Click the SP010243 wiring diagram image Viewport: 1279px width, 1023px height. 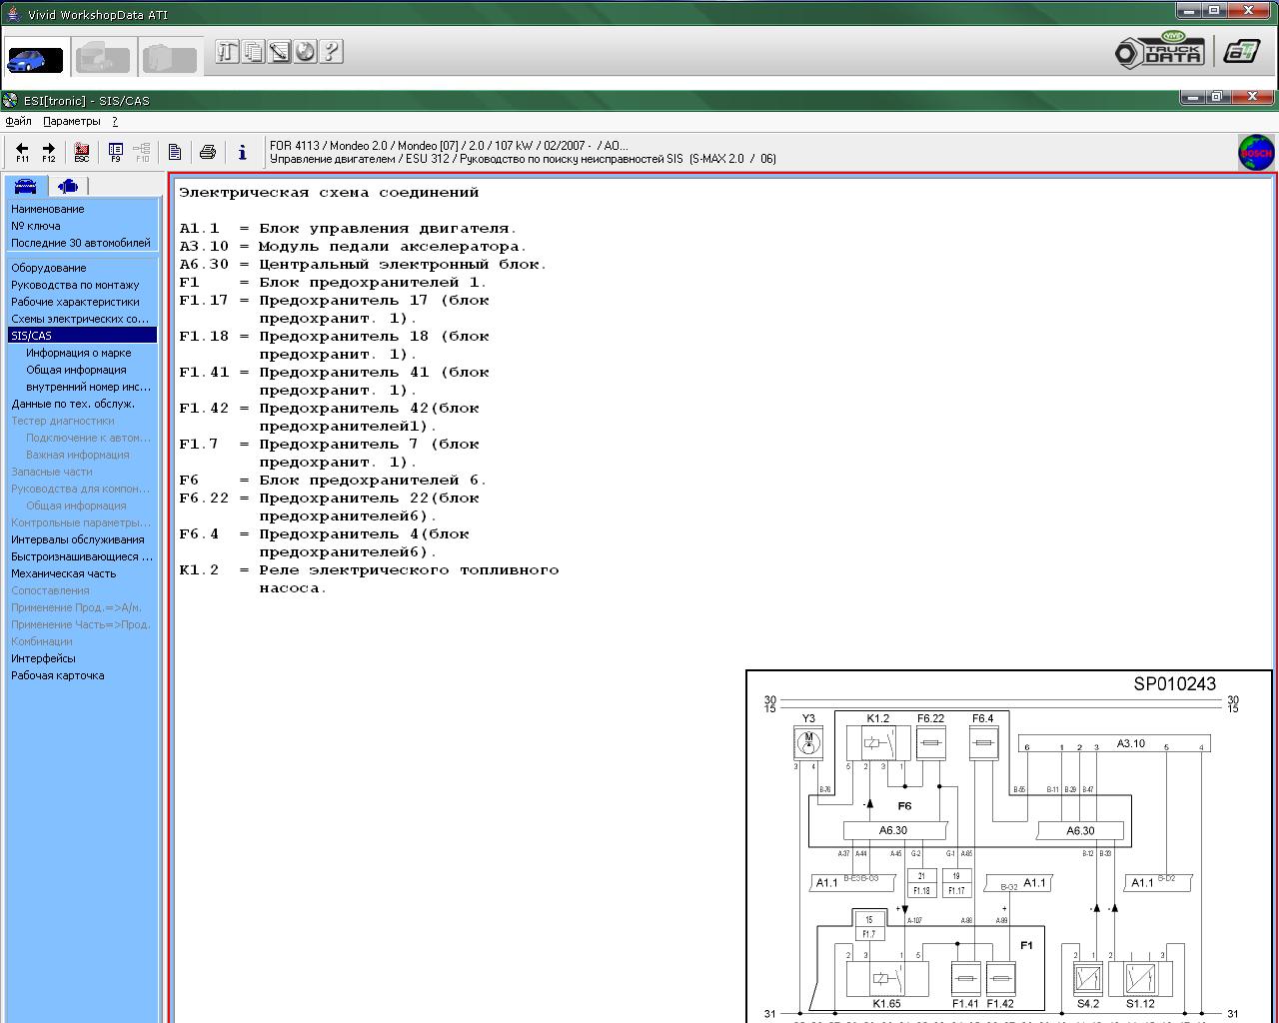click(x=1008, y=847)
